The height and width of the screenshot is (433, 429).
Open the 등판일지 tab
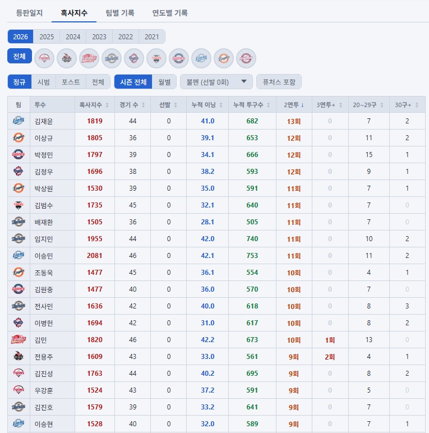(29, 13)
